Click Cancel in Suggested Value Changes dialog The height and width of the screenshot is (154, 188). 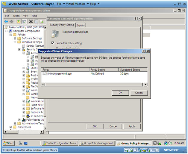click(x=139, y=93)
